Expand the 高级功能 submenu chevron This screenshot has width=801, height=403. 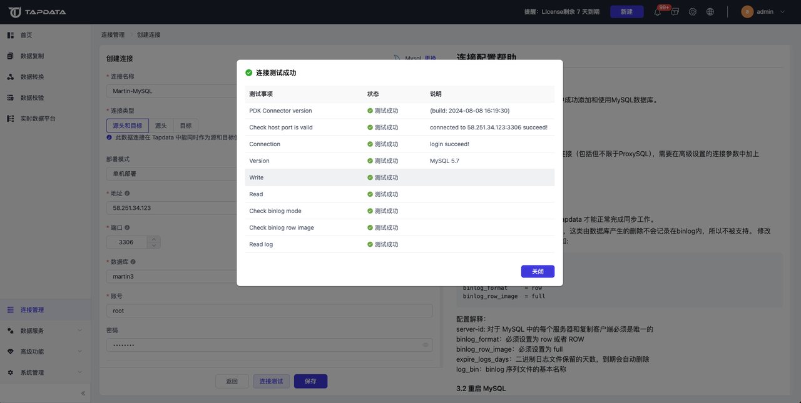coord(79,351)
